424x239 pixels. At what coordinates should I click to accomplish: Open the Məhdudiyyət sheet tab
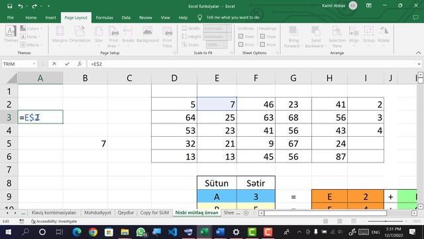(x=97, y=212)
